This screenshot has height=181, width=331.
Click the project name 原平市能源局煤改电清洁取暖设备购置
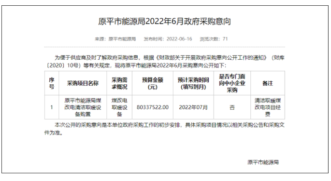pyautogui.click(x=83, y=107)
